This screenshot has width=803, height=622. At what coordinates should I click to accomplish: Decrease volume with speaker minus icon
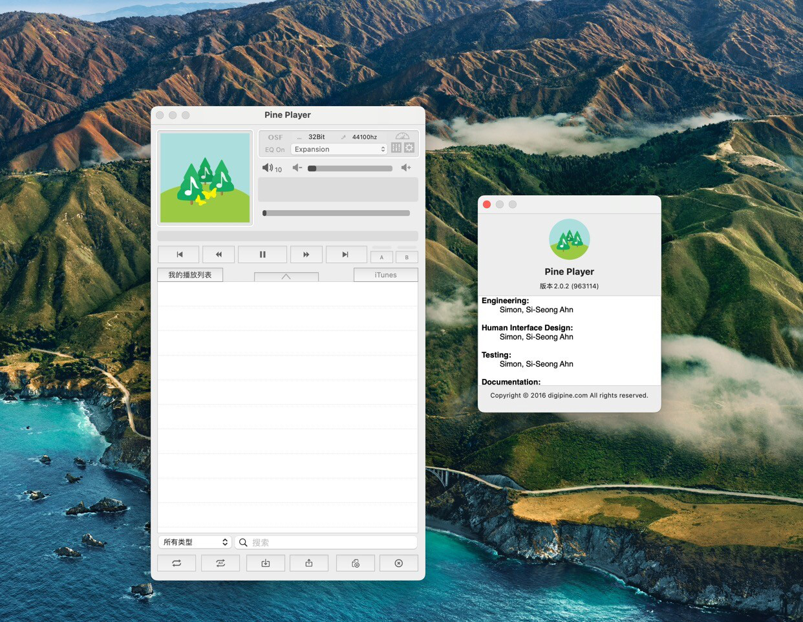[x=297, y=167]
